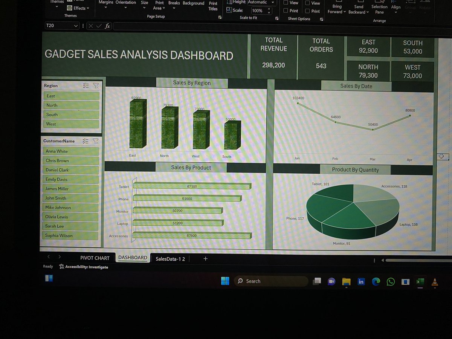Toggle multi-select on the CustomerName slicer

point(86,141)
